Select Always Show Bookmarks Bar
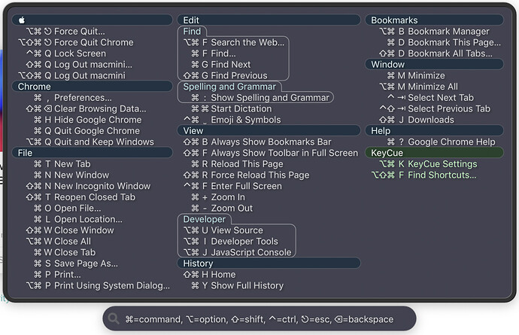The width and height of the screenshot is (519, 335). point(257,142)
